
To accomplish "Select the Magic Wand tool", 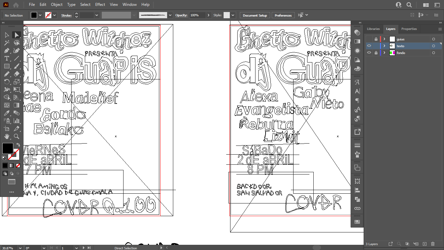I will click(x=7, y=43).
